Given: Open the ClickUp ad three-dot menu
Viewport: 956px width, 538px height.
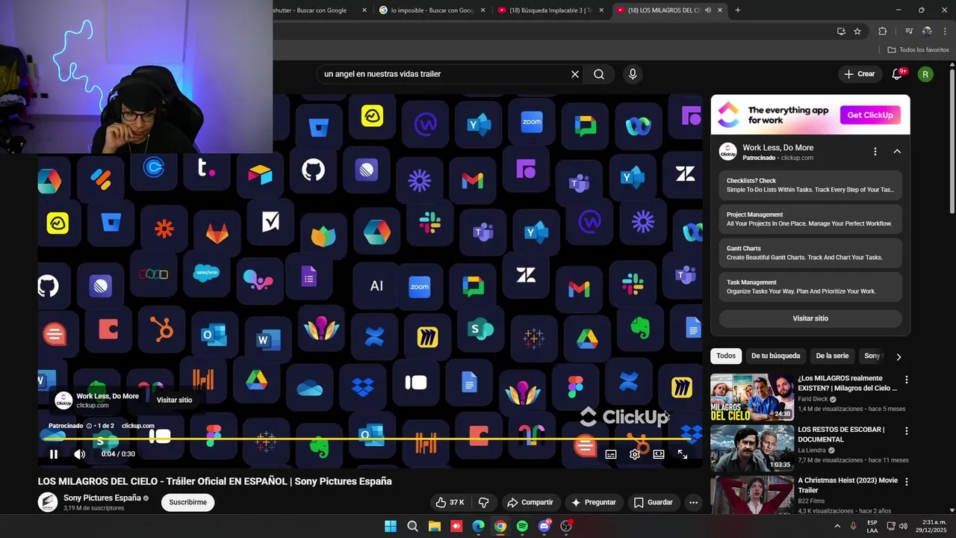Looking at the screenshot, I should (875, 152).
